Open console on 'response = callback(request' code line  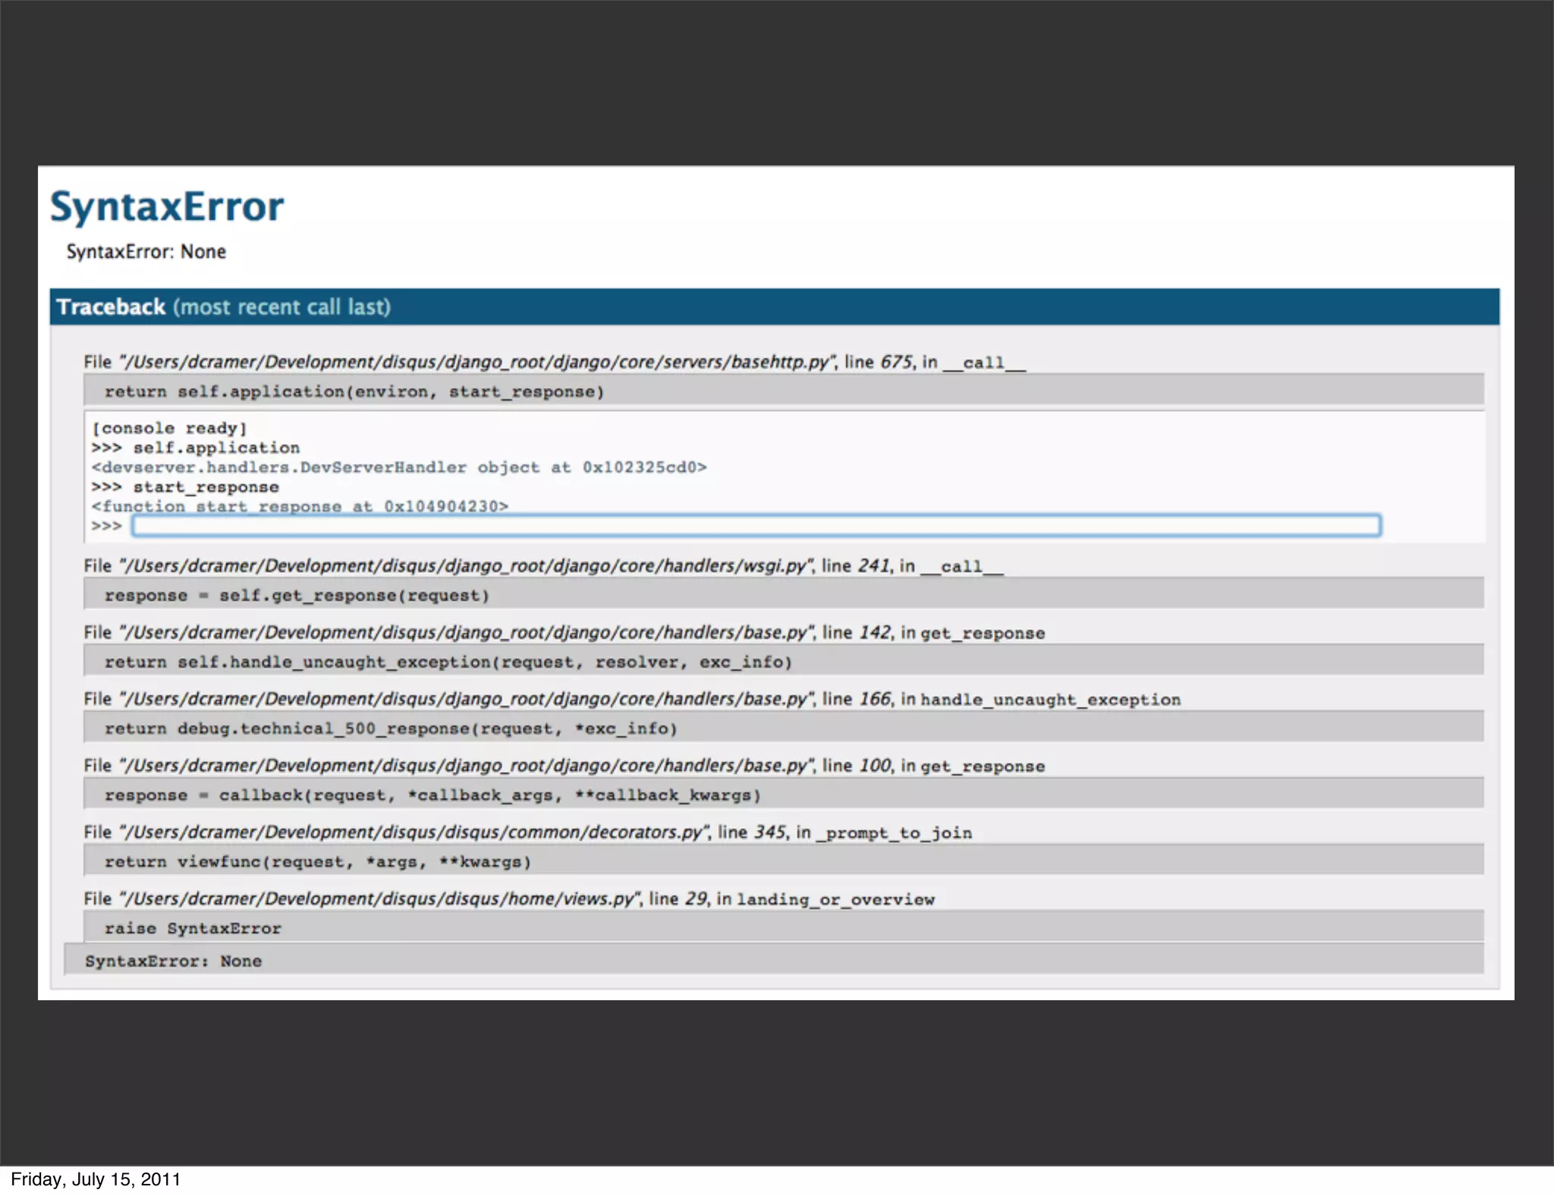(x=432, y=795)
